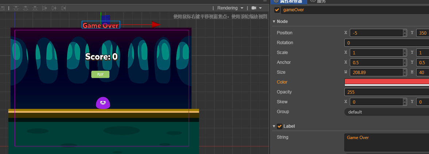429x154 pixels.
Task: Disable the Label component checkbox
Action: [280, 126]
